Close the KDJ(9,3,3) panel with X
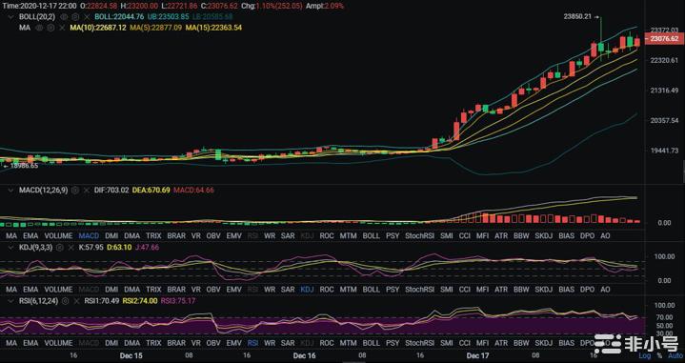685x363 pixels. click(71, 248)
